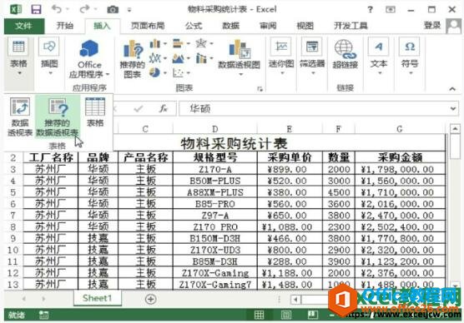464x323 pixels.
Task: Switch to the 公式 tab
Action: [194, 26]
